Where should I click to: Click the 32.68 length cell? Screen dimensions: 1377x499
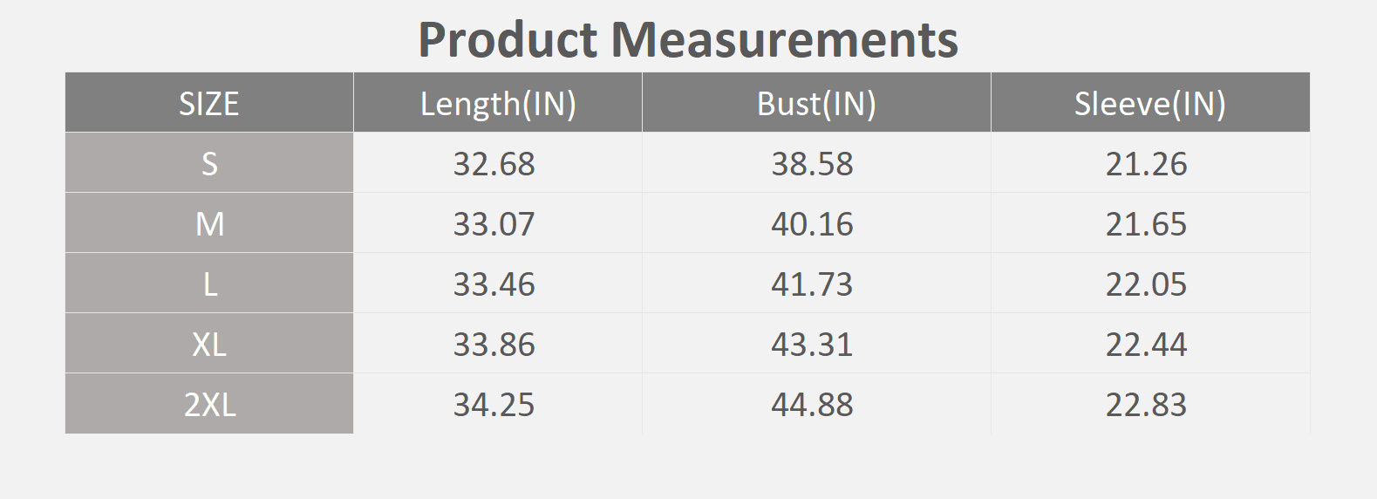coord(494,164)
